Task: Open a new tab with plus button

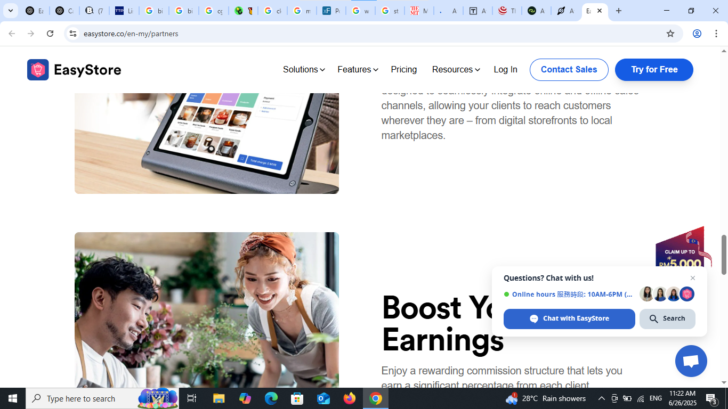Action: [619, 11]
